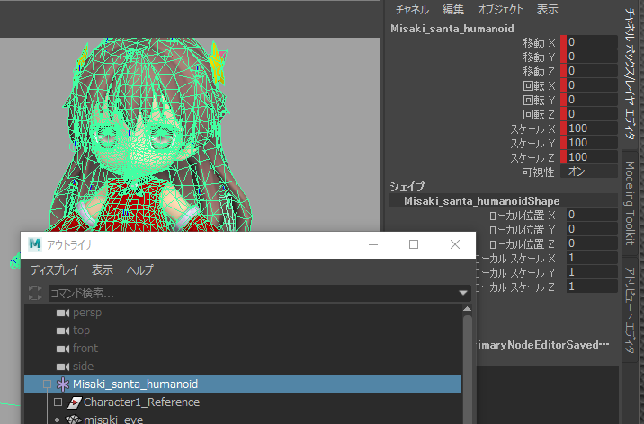Open the オブジェクト menu in Channel Box
The image size is (644, 424).
pyautogui.click(x=500, y=9)
